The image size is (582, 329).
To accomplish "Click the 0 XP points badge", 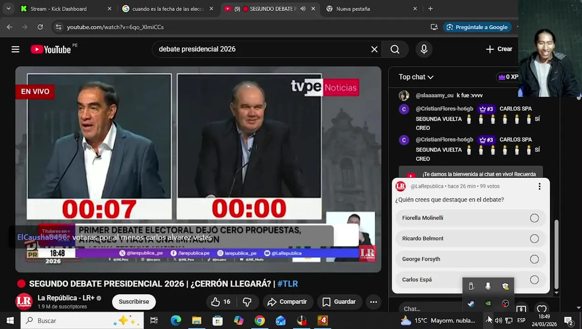I will point(508,77).
